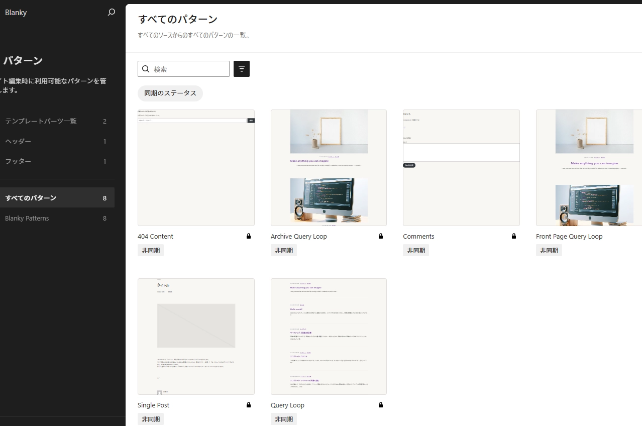Expand the 同期のステータス filter
This screenshot has width=642, height=426.
point(170,93)
